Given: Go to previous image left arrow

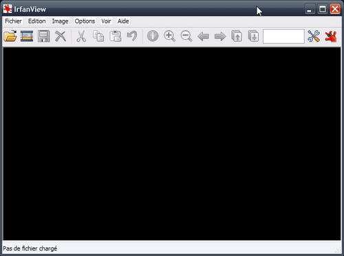Looking at the screenshot, I should coord(204,36).
